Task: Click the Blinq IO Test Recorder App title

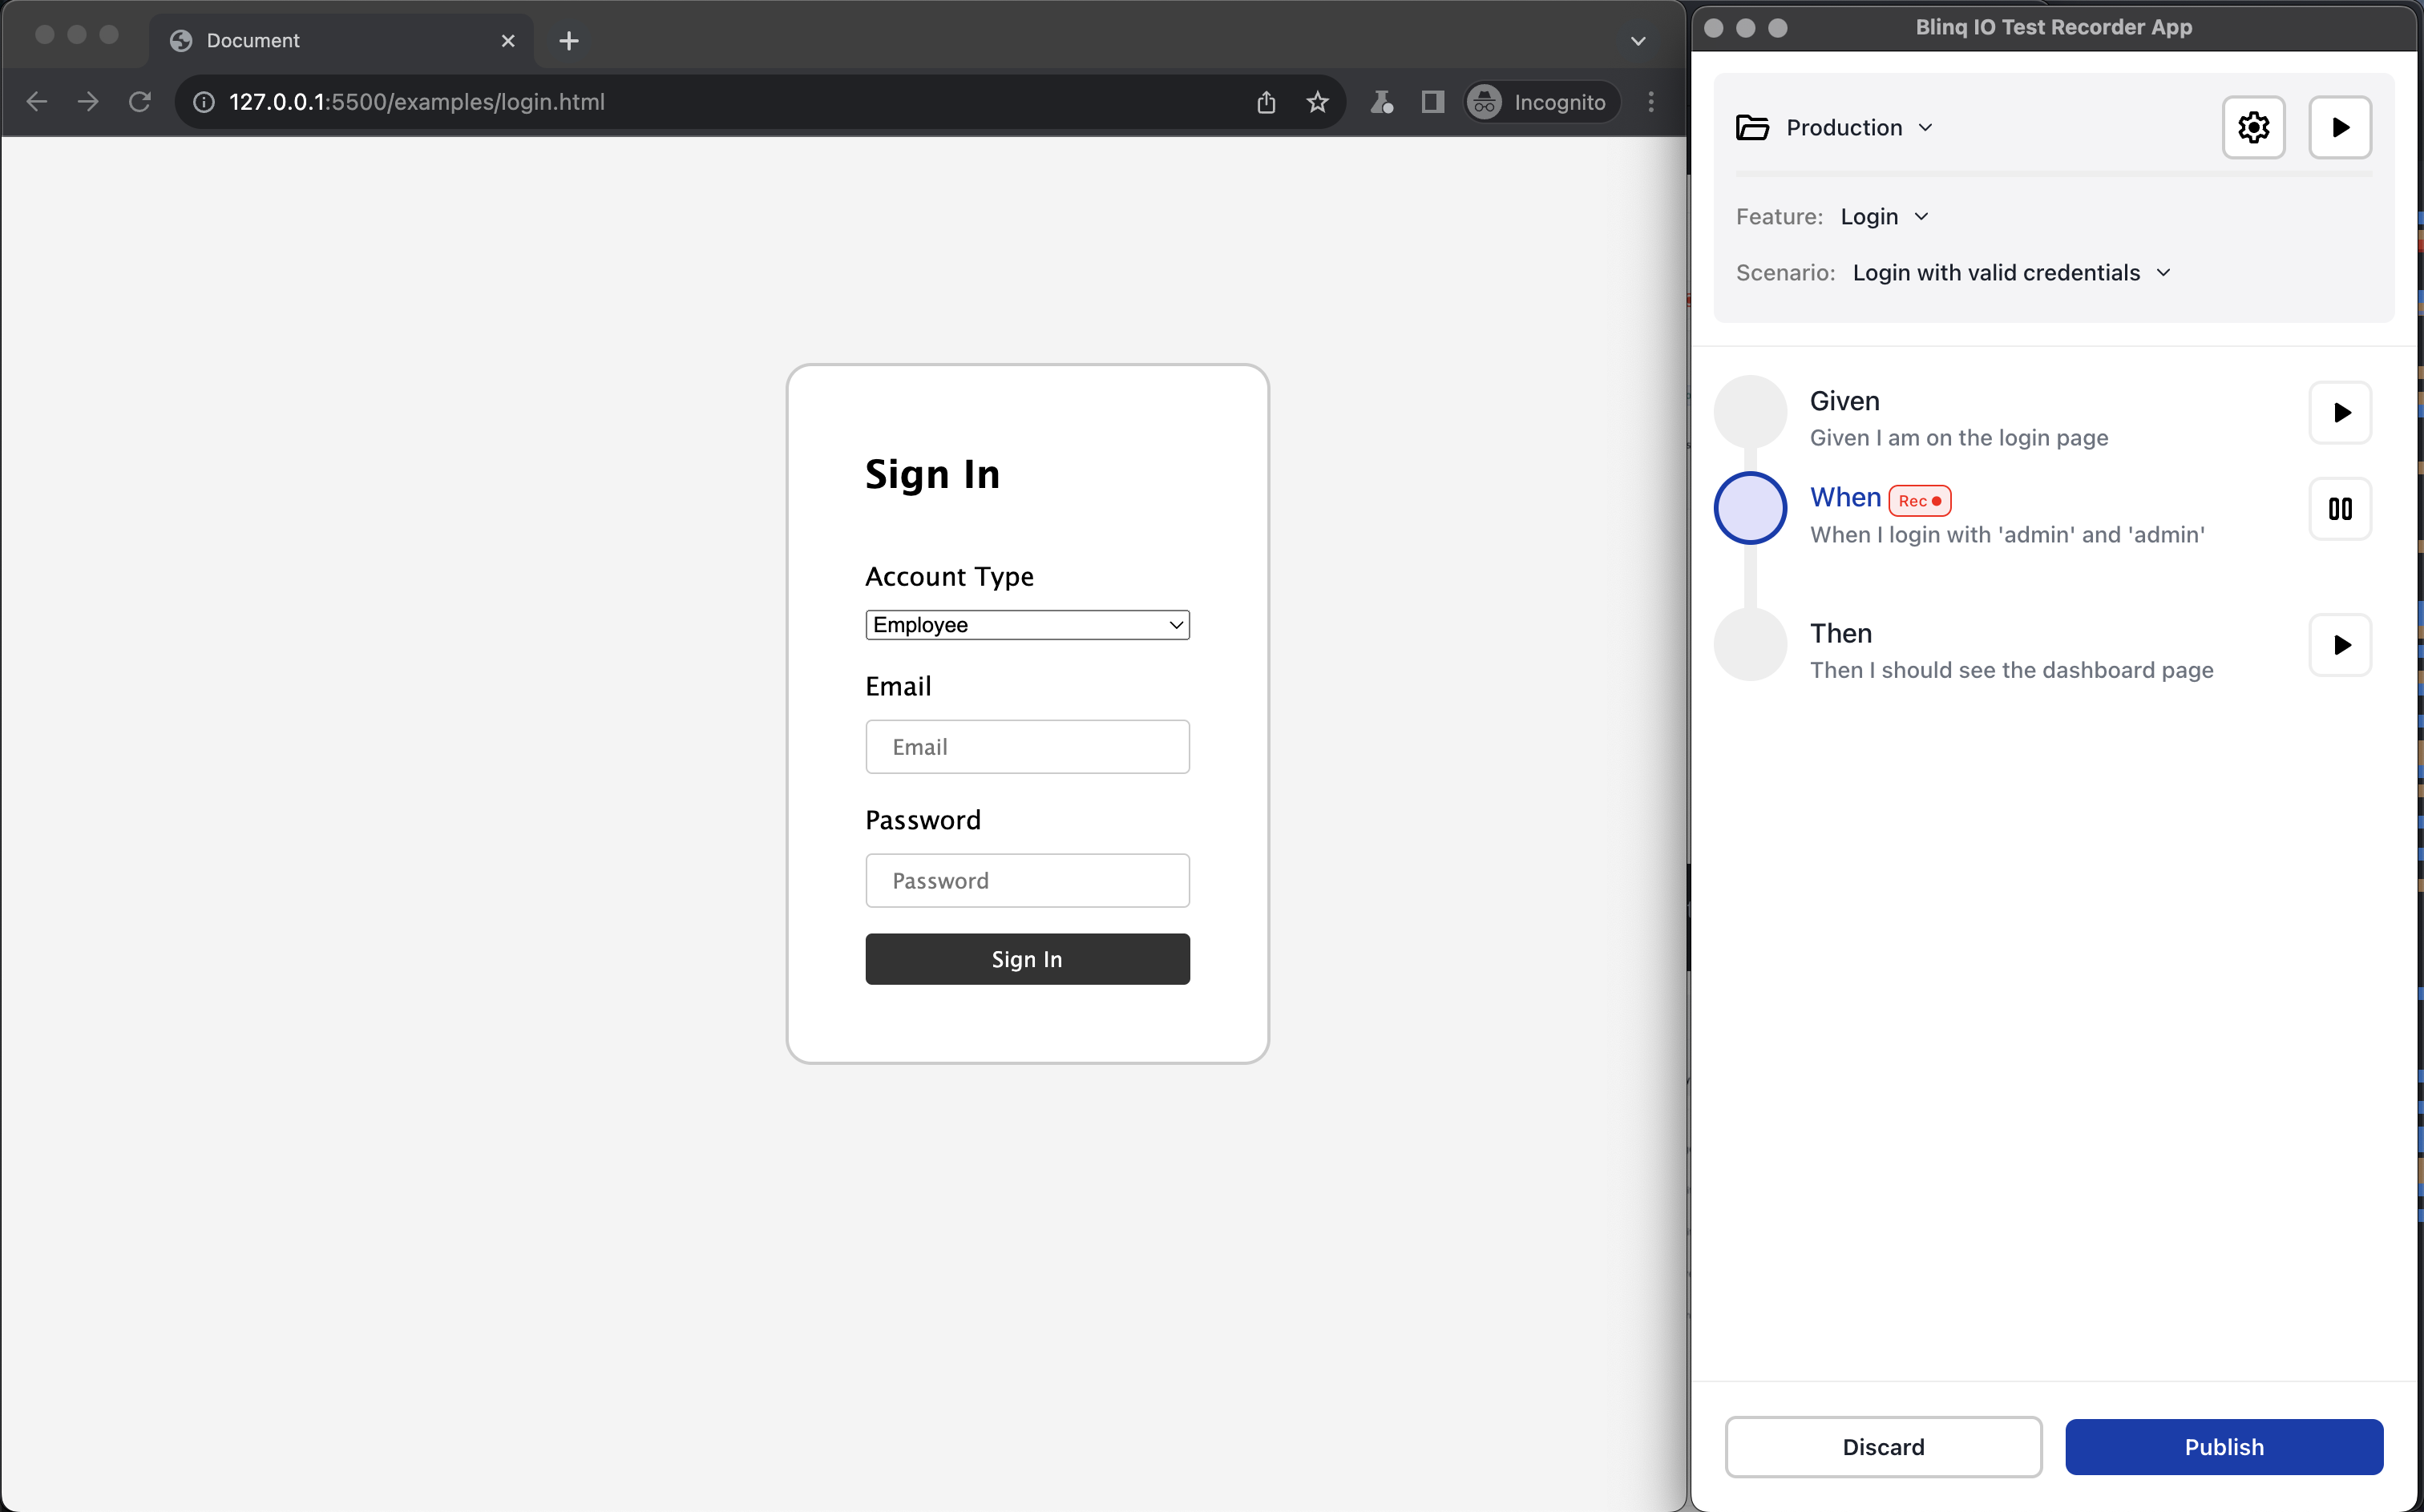Action: click(x=2053, y=27)
